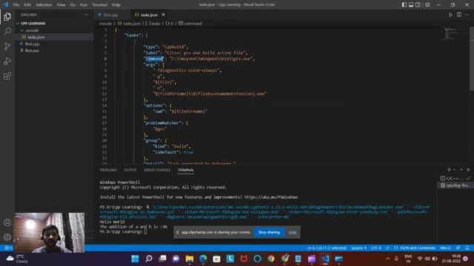The image size is (474, 266).
Task: Open Source Control view
Action: (x=7, y=46)
